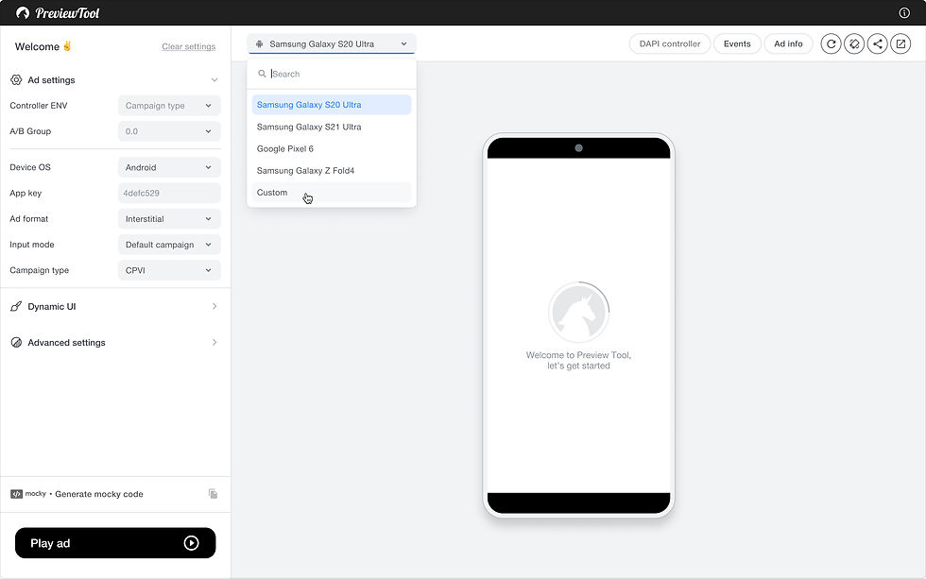Copy mocky code using the copy icon
This screenshot has width=926, height=579.
214,494
